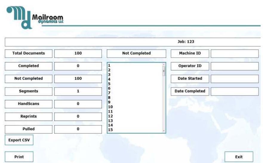Select the Reprints value box
The height and width of the screenshot is (163, 263).
pyautogui.click(x=78, y=116)
